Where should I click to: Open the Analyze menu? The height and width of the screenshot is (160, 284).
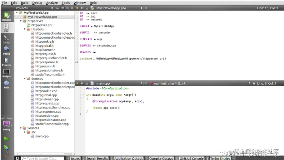pyautogui.click(x=52, y=3)
